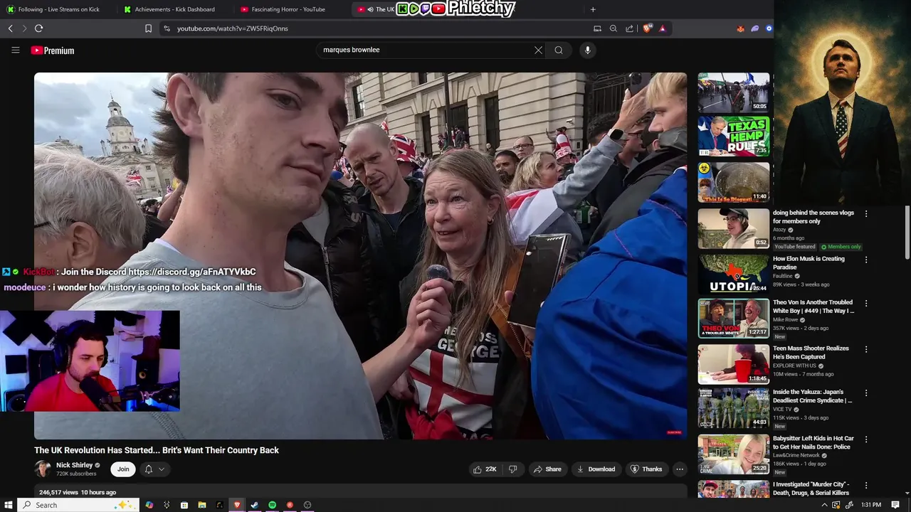Open the Nick Shirley channel name link
The image size is (911, 512).
74,465
